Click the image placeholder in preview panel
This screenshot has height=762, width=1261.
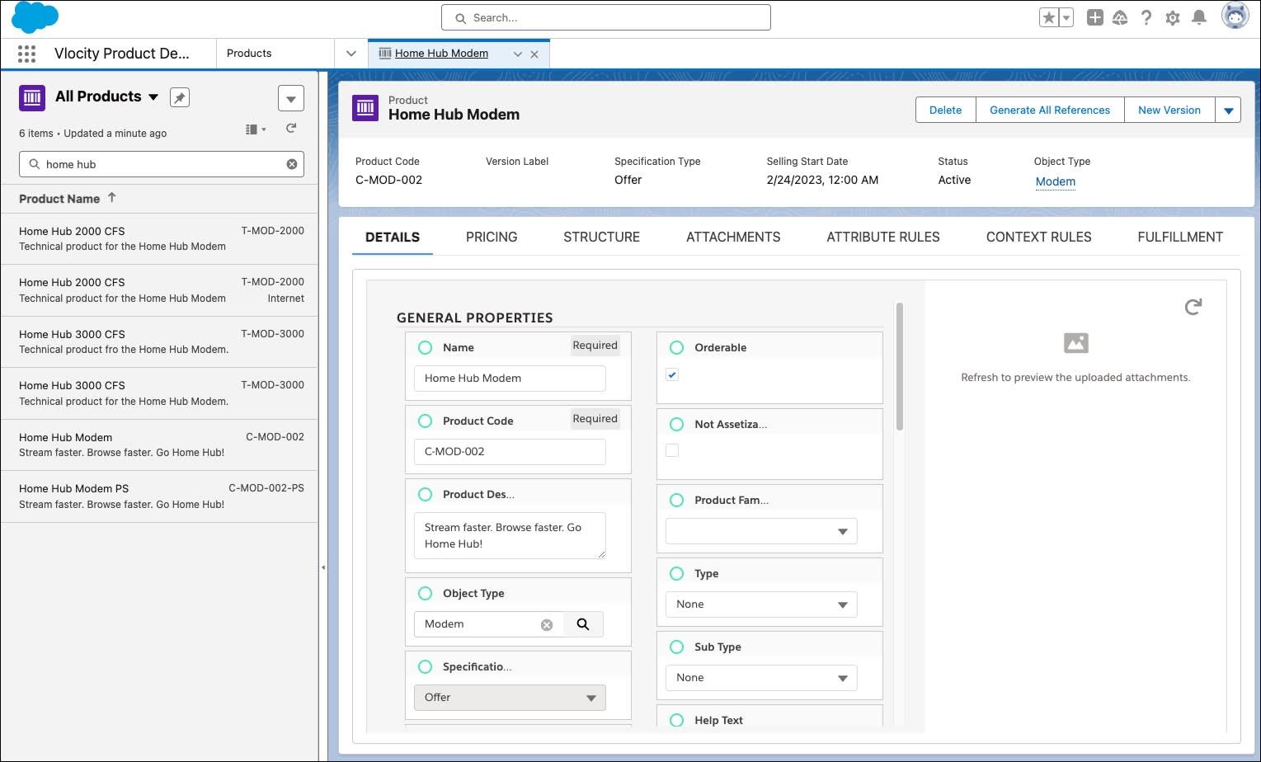[x=1076, y=342]
